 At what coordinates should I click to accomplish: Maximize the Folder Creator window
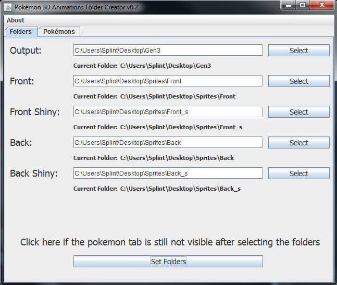point(303,5)
